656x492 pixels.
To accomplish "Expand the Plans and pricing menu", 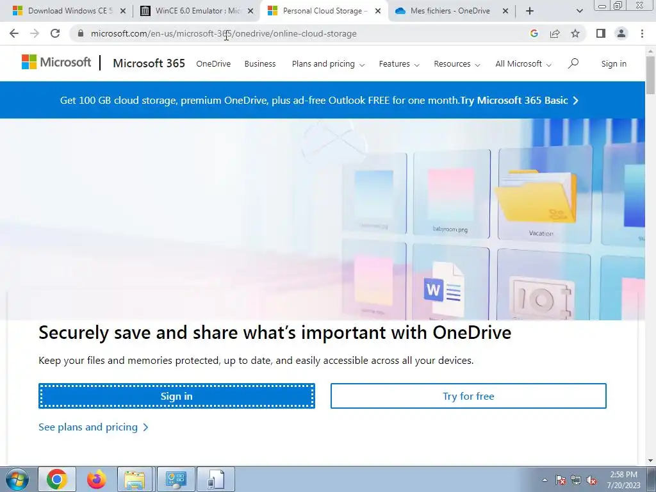I will pos(328,64).
